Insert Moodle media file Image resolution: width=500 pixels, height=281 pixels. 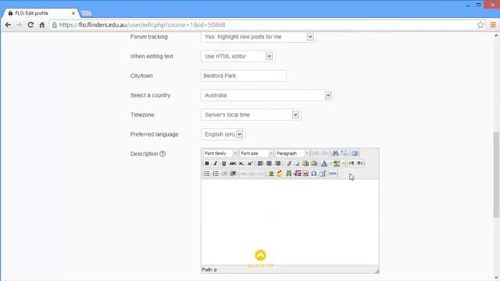pos(288,173)
